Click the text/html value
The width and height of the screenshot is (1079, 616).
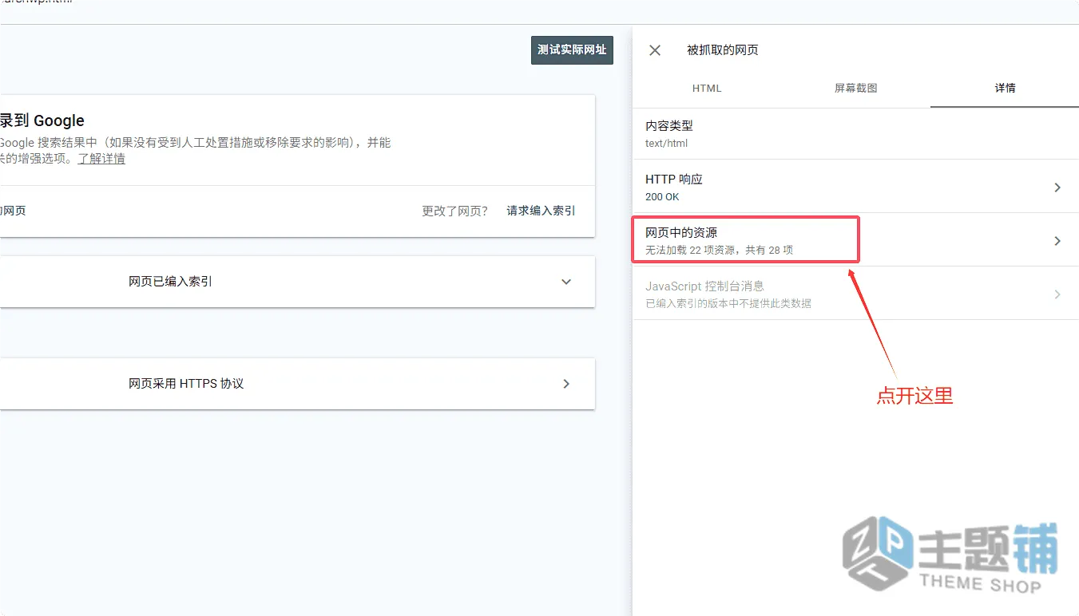[666, 144]
